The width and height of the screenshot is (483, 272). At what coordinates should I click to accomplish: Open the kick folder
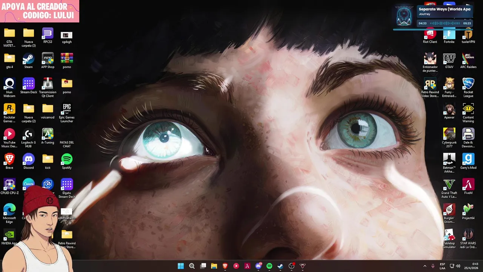[48, 162]
